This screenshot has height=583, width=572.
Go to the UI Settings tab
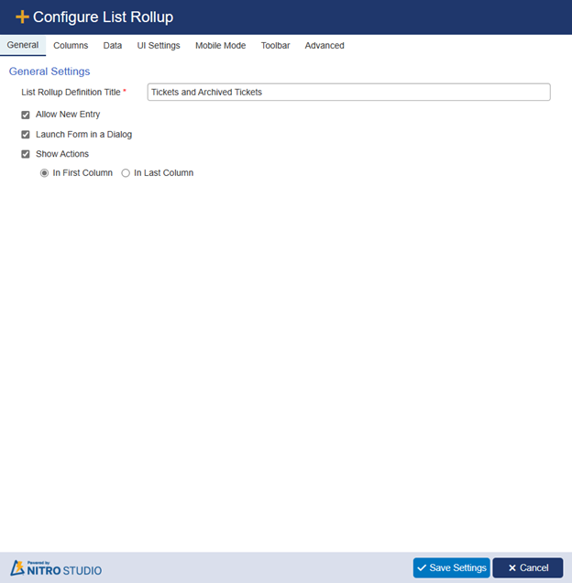coord(159,45)
